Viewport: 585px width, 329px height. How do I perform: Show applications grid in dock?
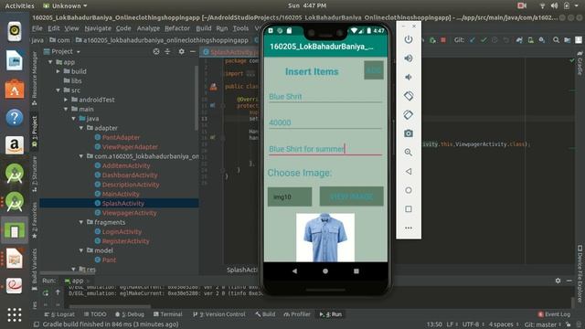(x=15, y=314)
